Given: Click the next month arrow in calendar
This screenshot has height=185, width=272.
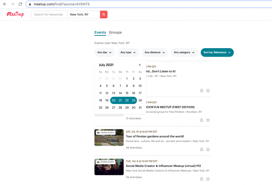Looking at the screenshot, I should click(x=140, y=65).
